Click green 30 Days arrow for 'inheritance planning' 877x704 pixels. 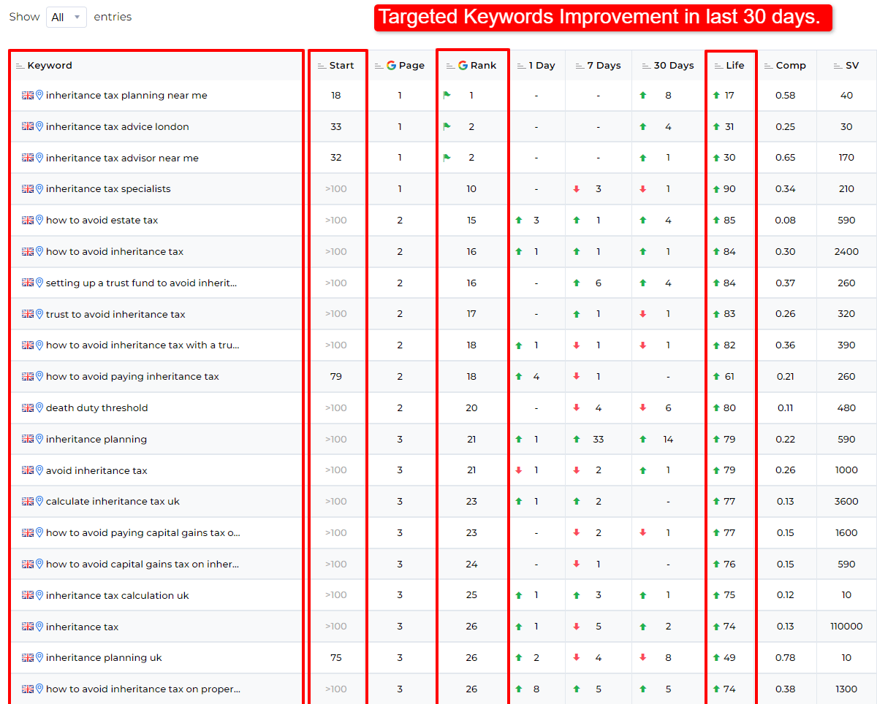point(643,440)
